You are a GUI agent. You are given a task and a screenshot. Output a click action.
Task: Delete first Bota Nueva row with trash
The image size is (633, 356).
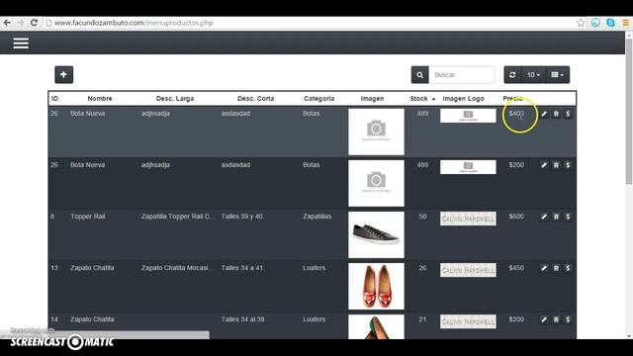(556, 114)
